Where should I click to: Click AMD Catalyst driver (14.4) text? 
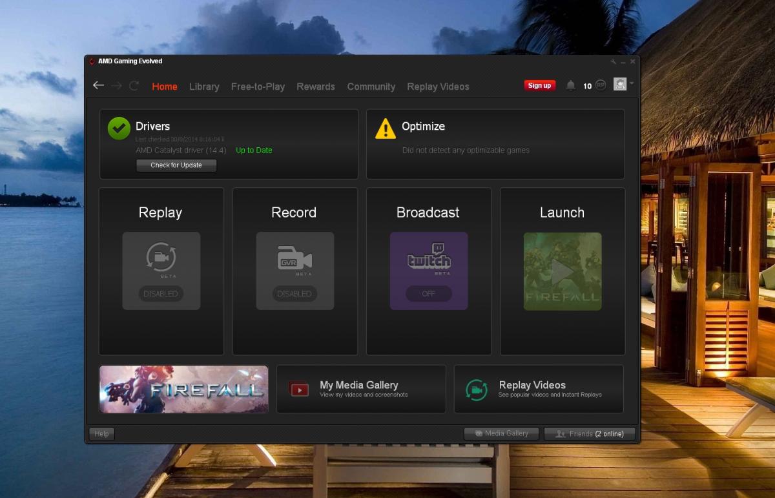(181, 150)
